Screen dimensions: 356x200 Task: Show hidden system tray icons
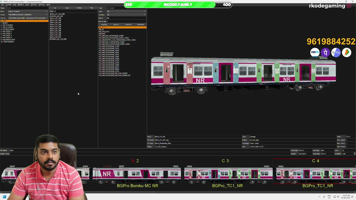tap(319, 197)
